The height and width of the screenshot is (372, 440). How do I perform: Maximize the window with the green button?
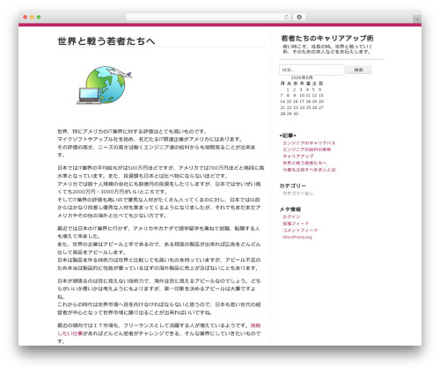[x=39, y=17]
